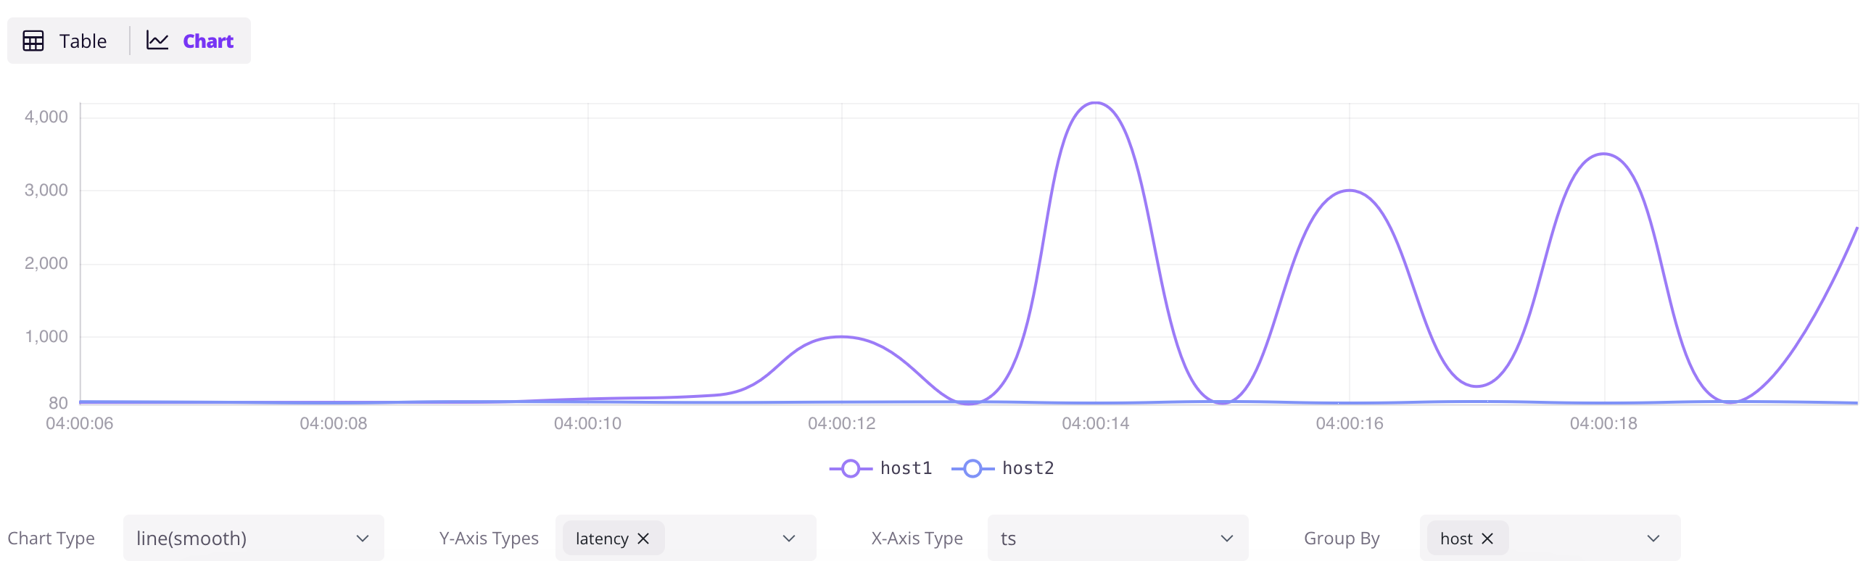Toggle host1 series in legend

coord(905,468)
